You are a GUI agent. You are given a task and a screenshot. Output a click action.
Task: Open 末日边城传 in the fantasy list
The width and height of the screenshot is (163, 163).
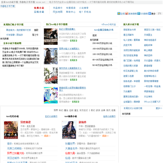[x=13, y=158]
